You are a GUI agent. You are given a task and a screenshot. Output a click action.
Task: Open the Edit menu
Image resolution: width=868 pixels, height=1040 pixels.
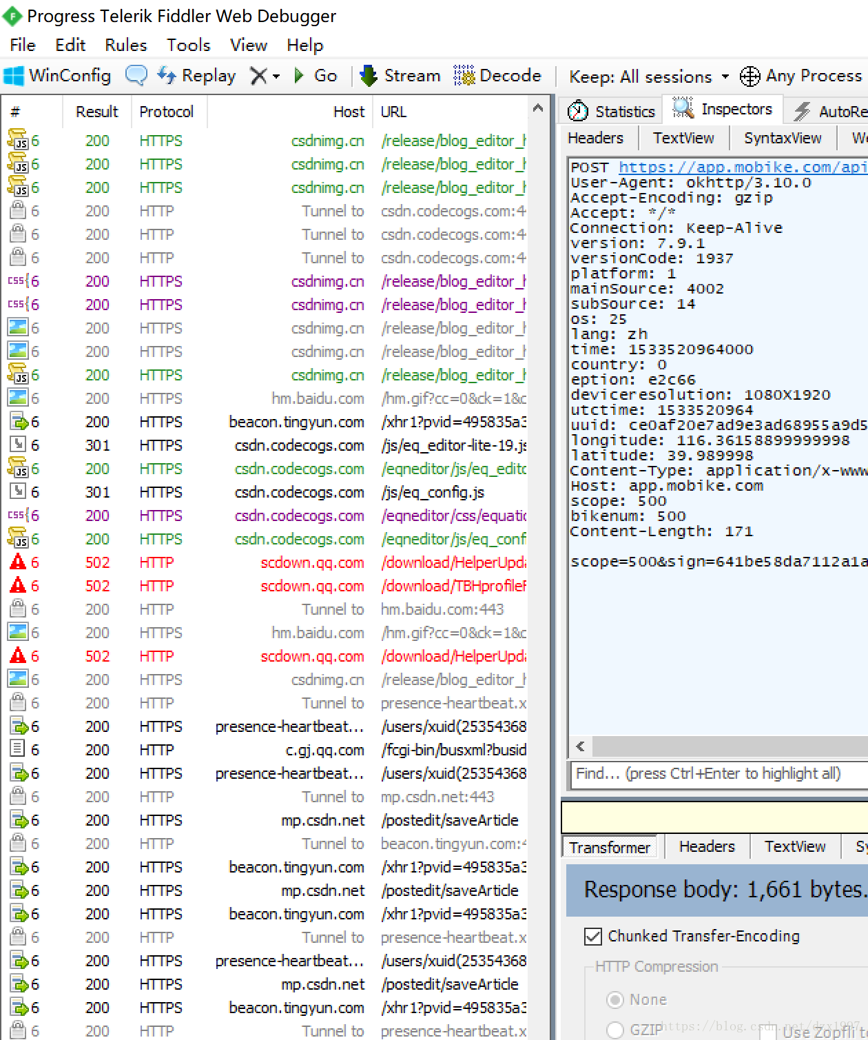[70, 45]
